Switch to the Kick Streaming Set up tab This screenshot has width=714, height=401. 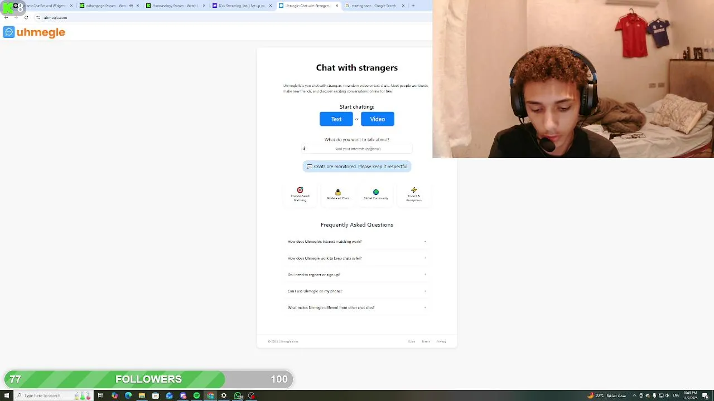click(x=242, y=6)
